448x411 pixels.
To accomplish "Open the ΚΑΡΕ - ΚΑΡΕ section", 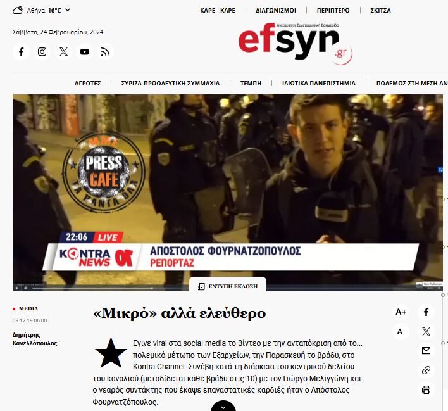I will (x=218, y=11).
